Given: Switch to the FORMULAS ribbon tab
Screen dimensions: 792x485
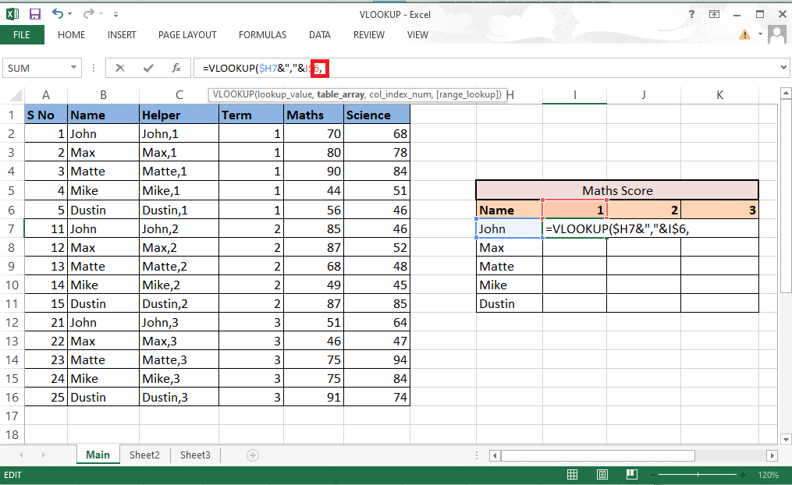Looking at the screenshot, I should (x=263, y=35).
